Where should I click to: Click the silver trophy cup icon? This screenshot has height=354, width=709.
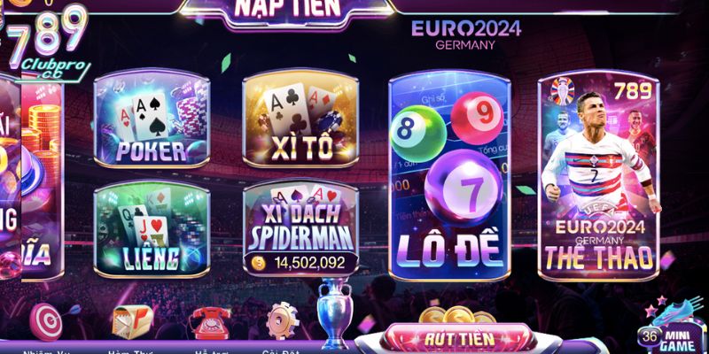click(x=334, y=309)
